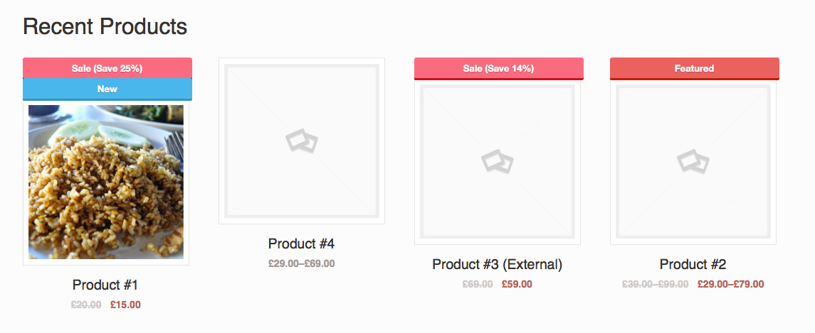This screenshot has width=815, height=333.
Task: Click the £29.00–£69.00 price range
Action: (x=301, y=263)
